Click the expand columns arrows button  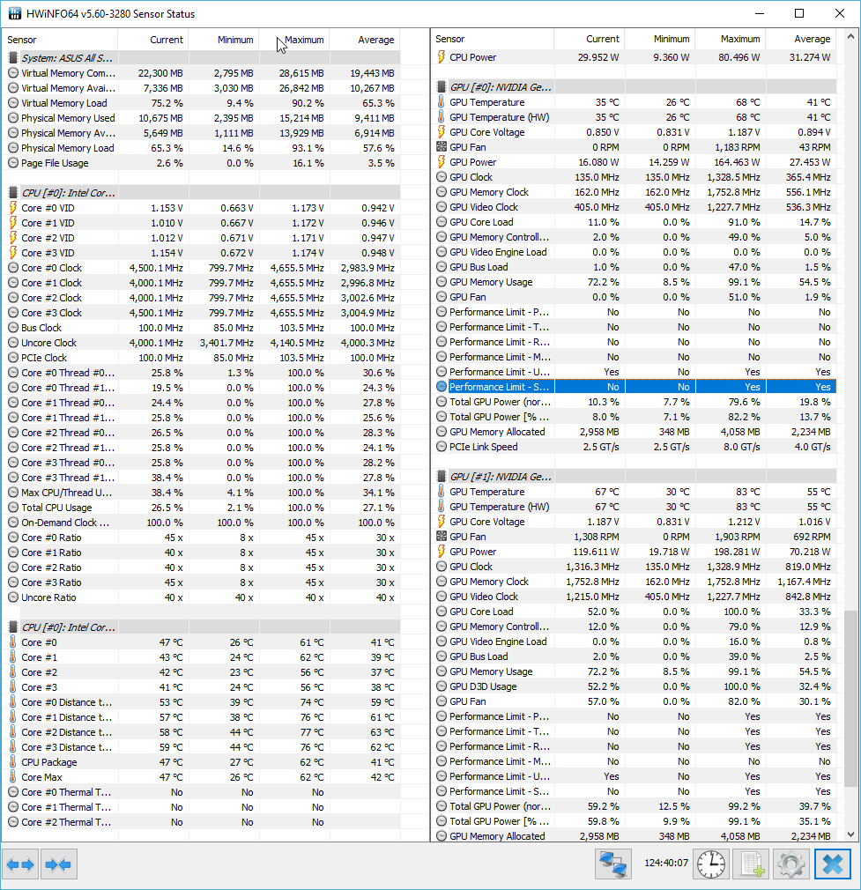tap(20, 864)
